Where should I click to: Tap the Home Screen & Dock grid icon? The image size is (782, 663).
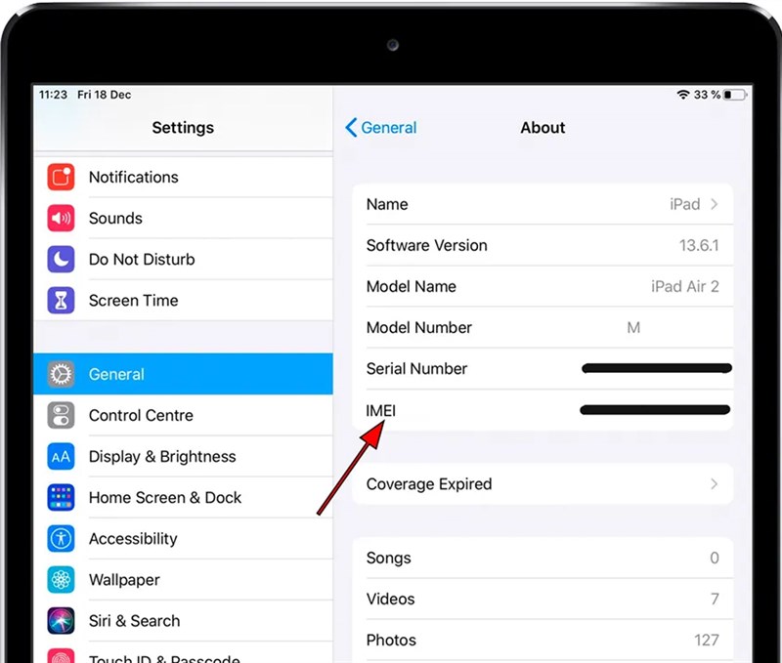point(61,498)
